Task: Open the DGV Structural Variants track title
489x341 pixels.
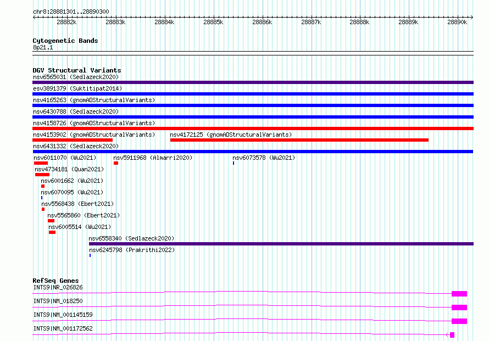Action: coord(77,70)
